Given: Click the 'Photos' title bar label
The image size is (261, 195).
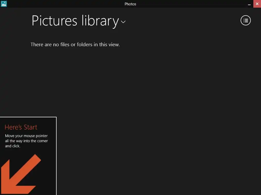Looking at the screenshot, I should pos(130,4).
